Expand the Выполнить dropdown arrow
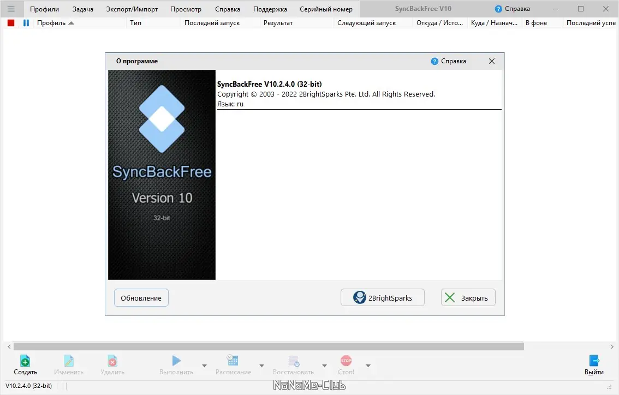The width and height of the screenshot is (619, 395). coord(204,366)
